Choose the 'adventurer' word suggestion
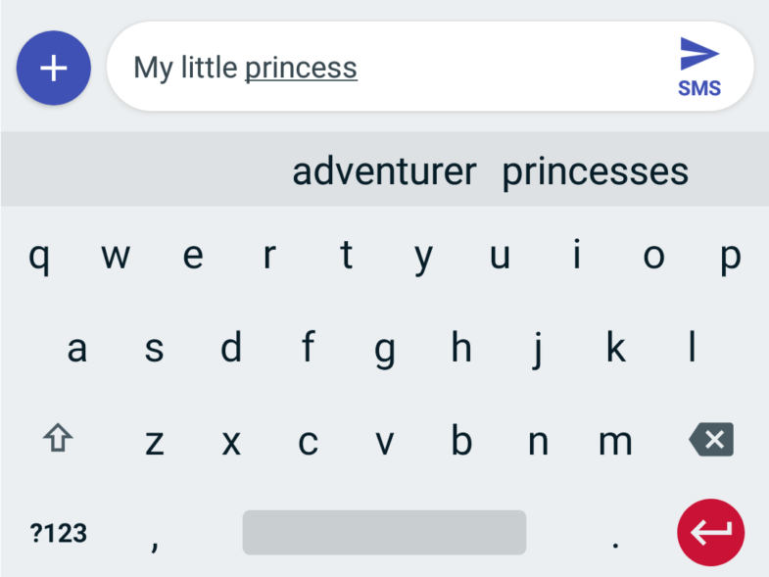Viewport: 769px width, 577px height. coord(384,171)
